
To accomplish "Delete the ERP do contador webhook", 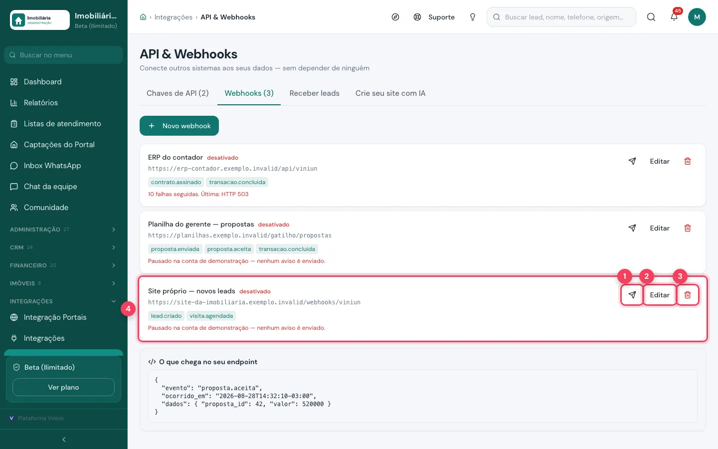I will point(688,161).
